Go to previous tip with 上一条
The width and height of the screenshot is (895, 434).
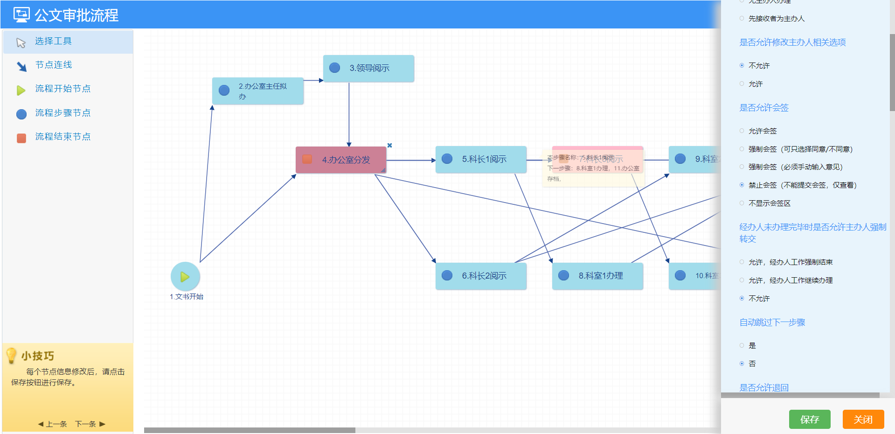click(x=52, y=424)
